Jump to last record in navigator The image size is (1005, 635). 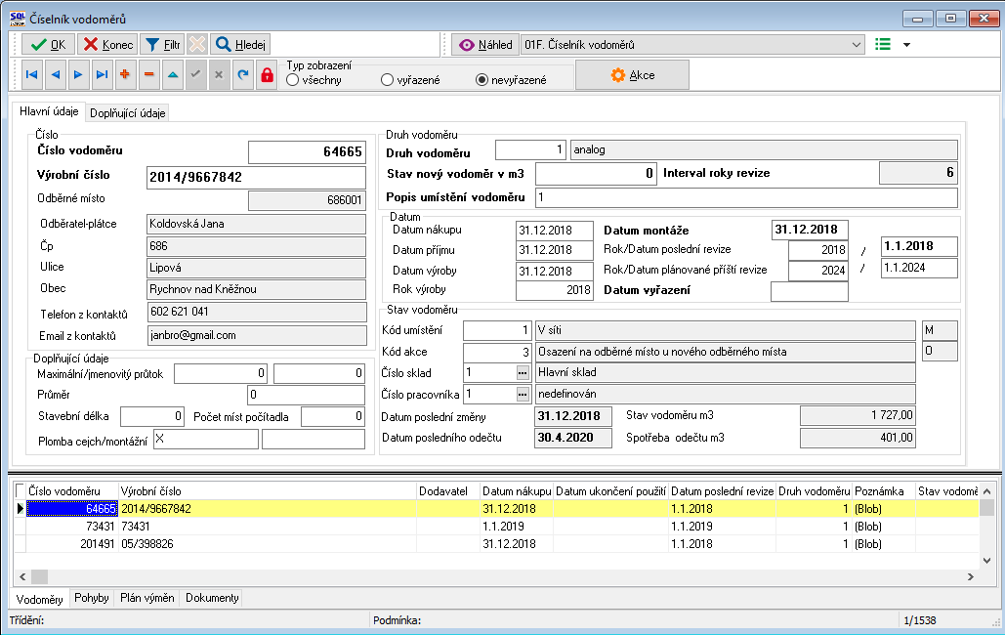click(102, 75)
